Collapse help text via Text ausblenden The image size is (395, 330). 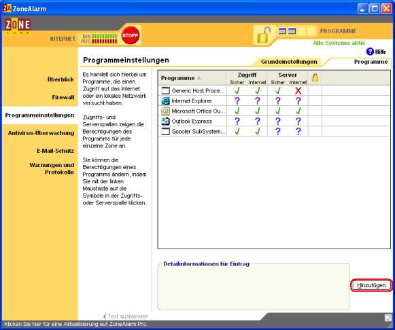(x=126, y=316)
